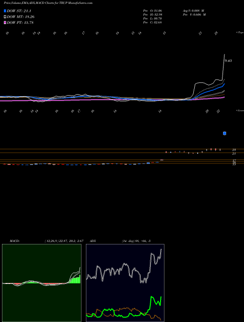The height and width of the screenshot is (322, 244).
Task: Click the large blue latest candlestick
Action: [x=224, y=133]
